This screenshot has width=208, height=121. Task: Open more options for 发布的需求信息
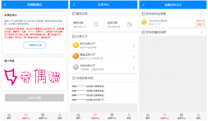201,32
